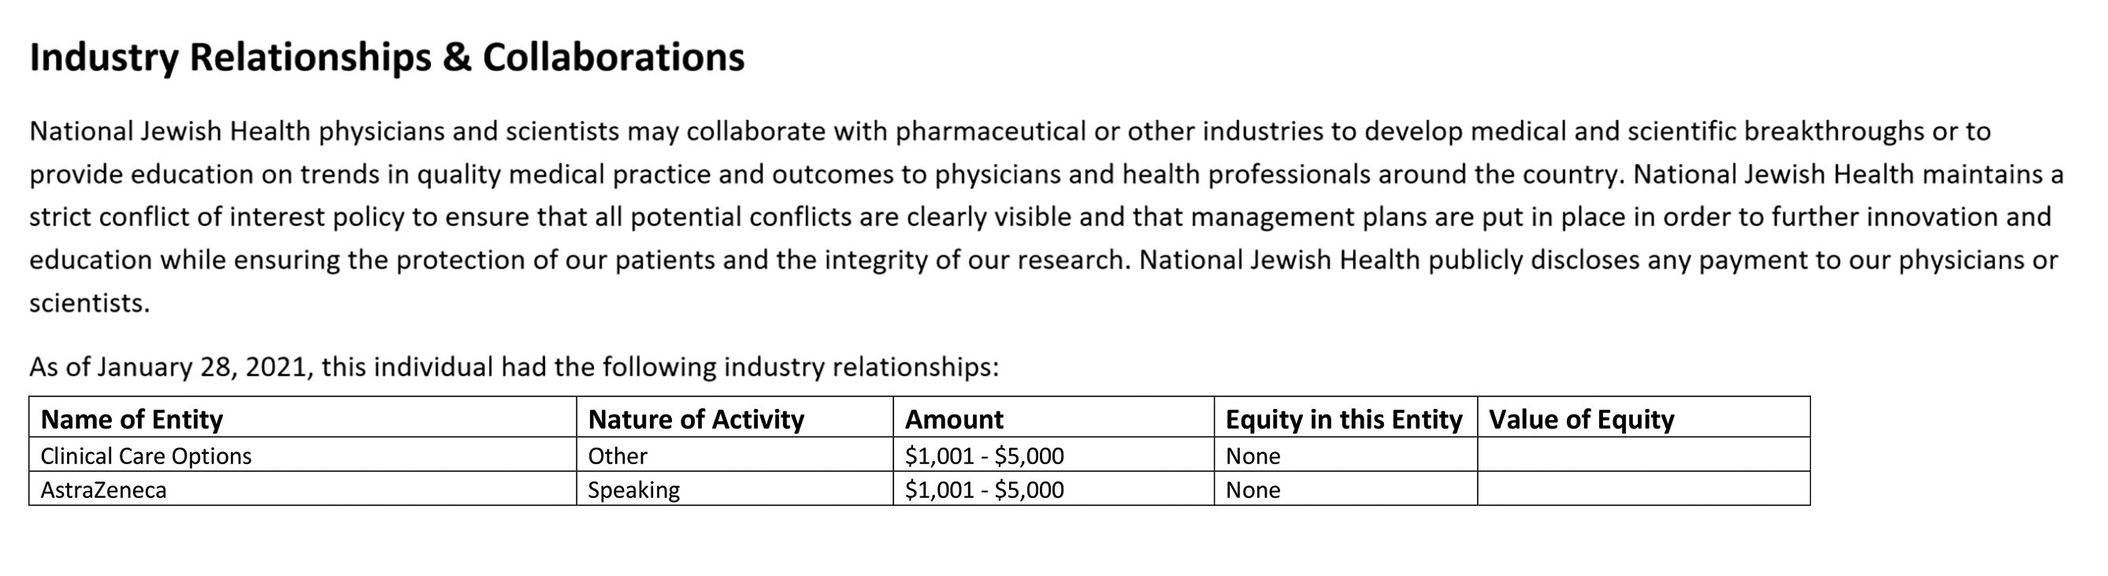Click the Industry Relationships & Collaborations heading

click(387, 58)
